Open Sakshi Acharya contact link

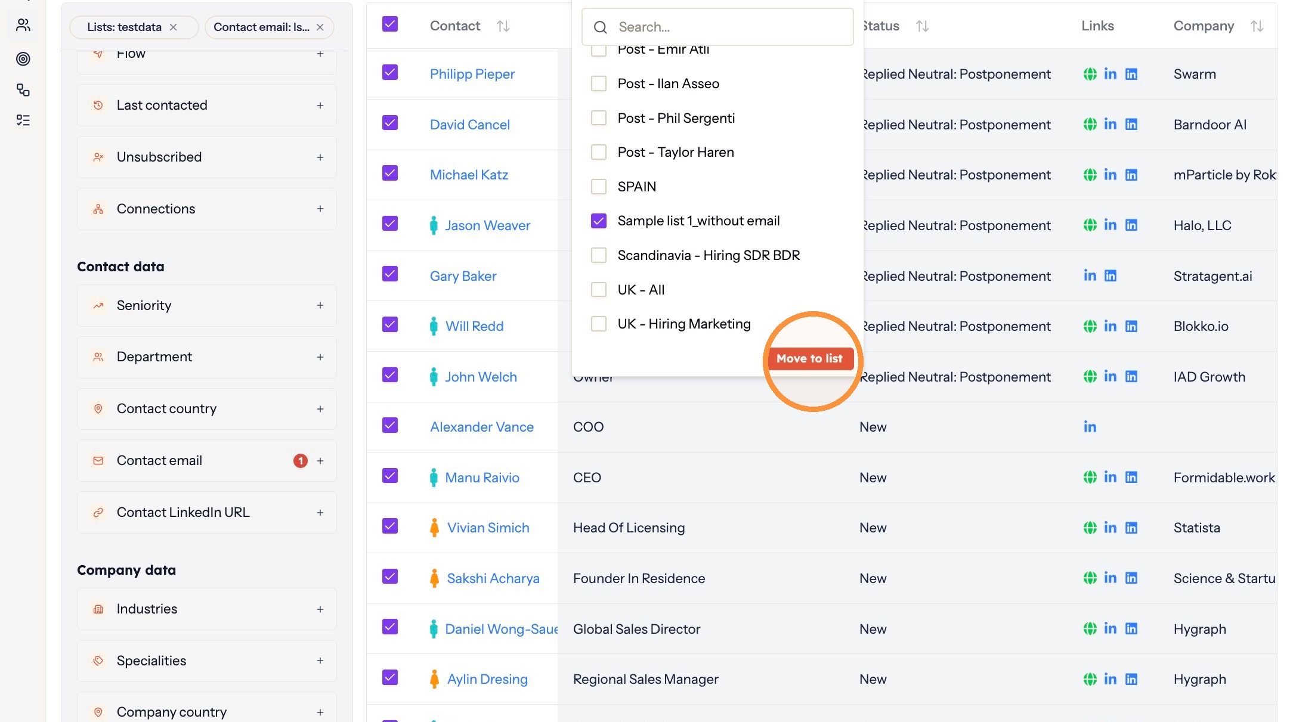493,578
